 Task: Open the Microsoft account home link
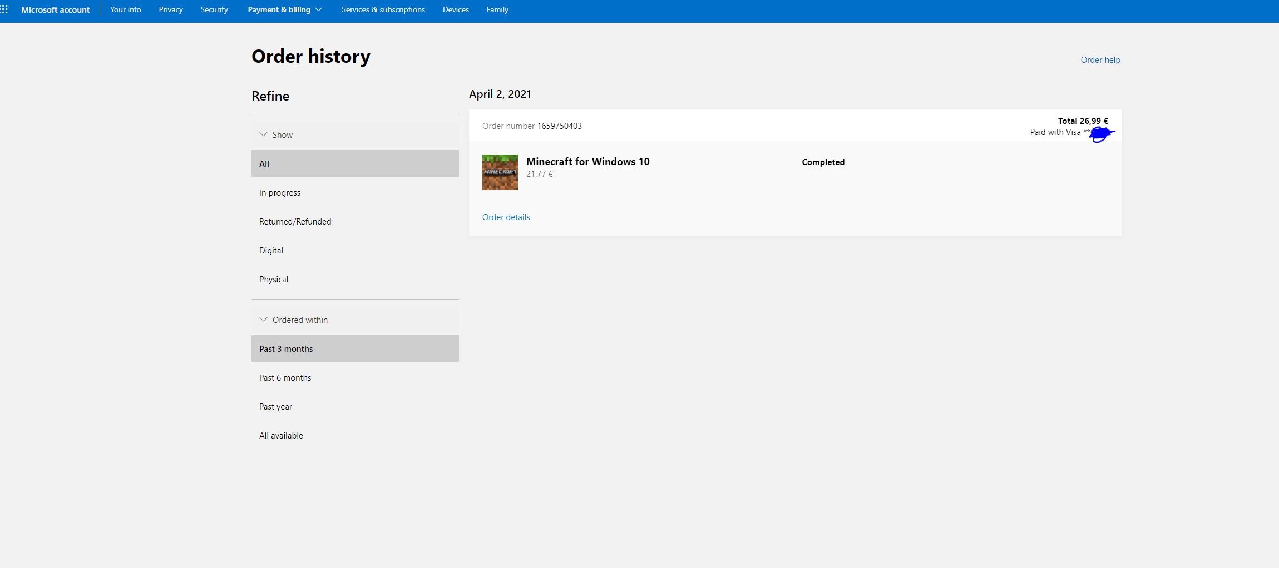[x=55, y=9]
